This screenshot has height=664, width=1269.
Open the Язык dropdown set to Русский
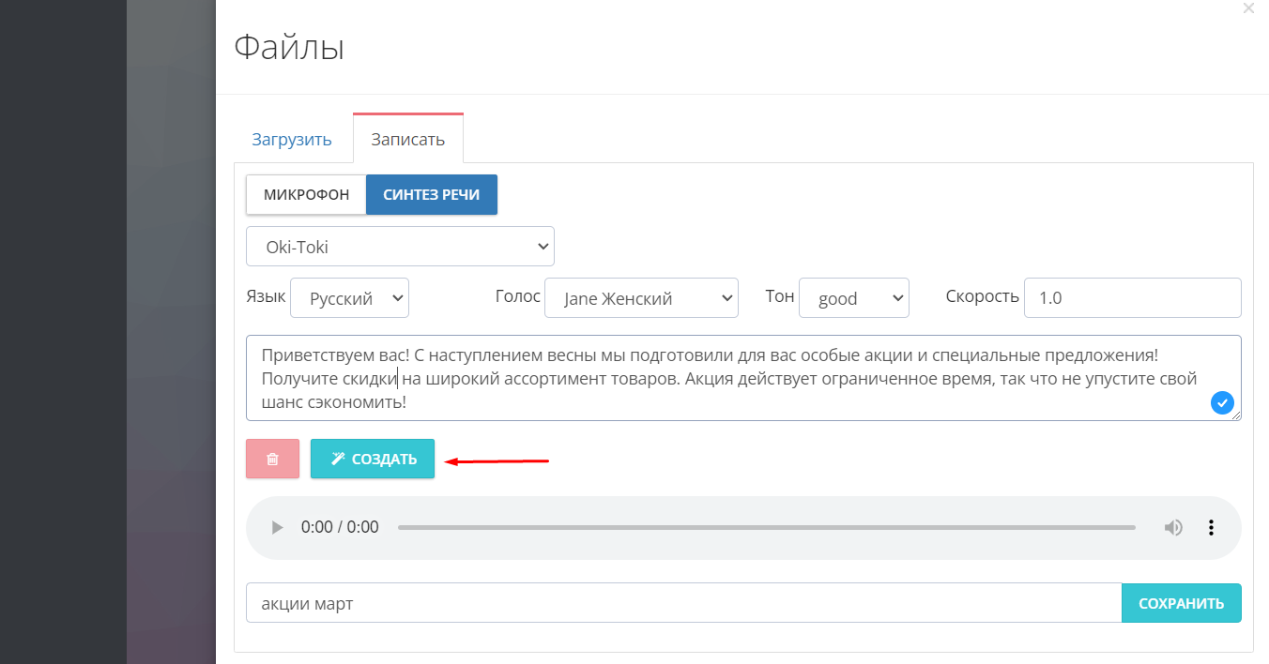(x=349, y=298)
